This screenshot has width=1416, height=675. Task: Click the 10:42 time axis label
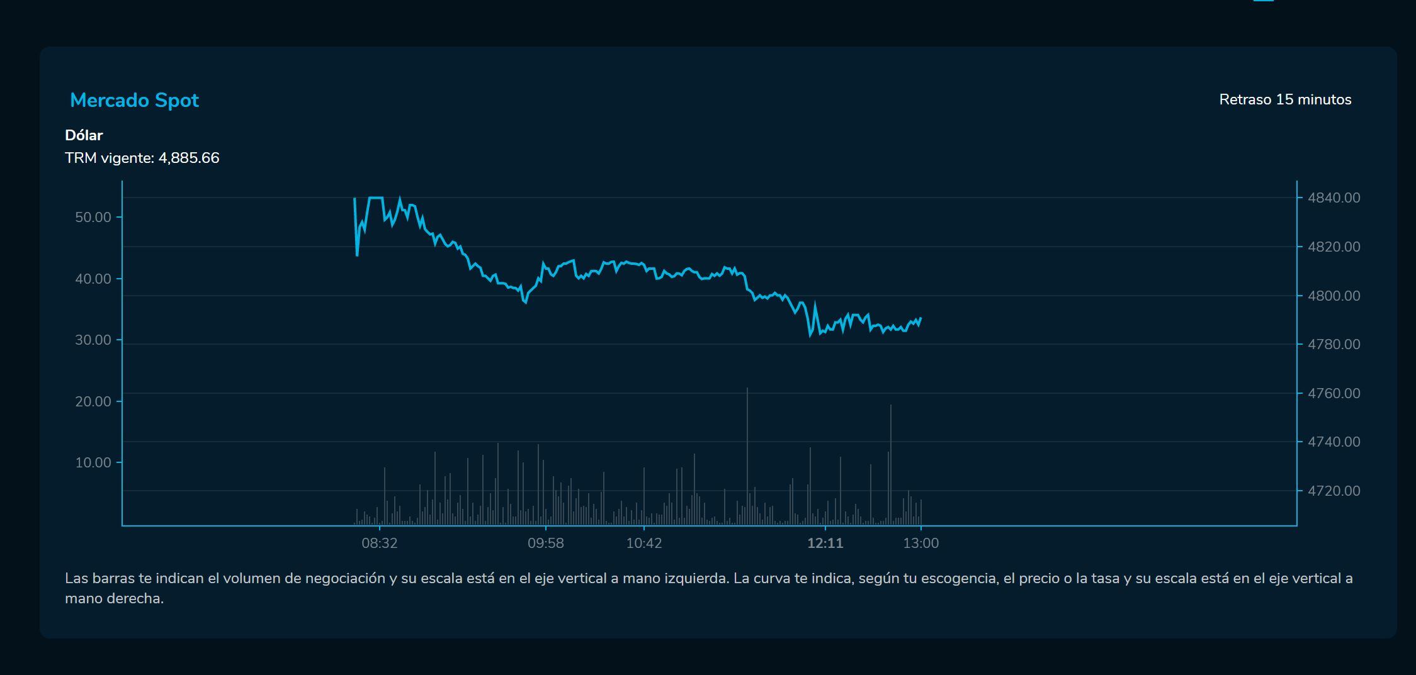tap(644, 543)
